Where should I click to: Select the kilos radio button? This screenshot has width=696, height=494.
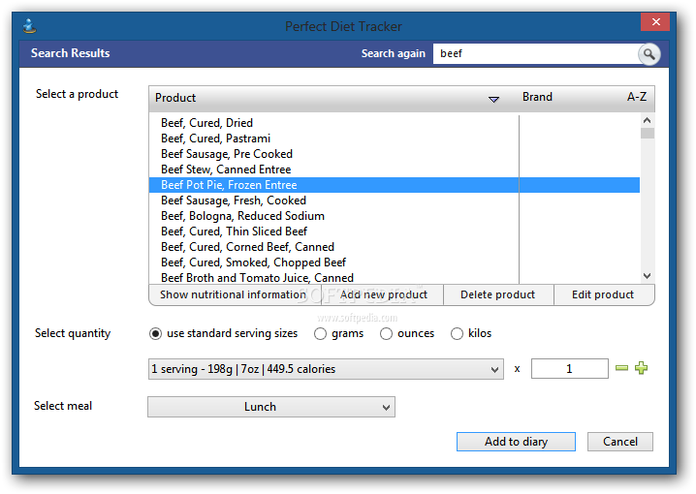tap(457, 333)
